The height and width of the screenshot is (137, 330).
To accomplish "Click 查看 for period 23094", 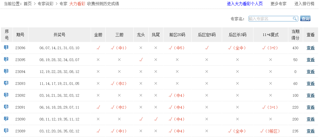I will pyautogui.click(x=310, y=72).
